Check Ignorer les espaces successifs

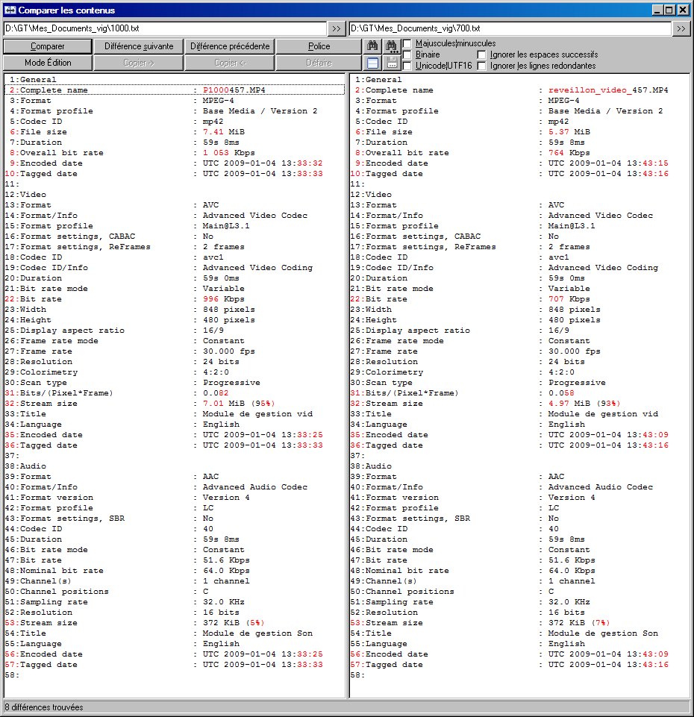click(481, 55)
